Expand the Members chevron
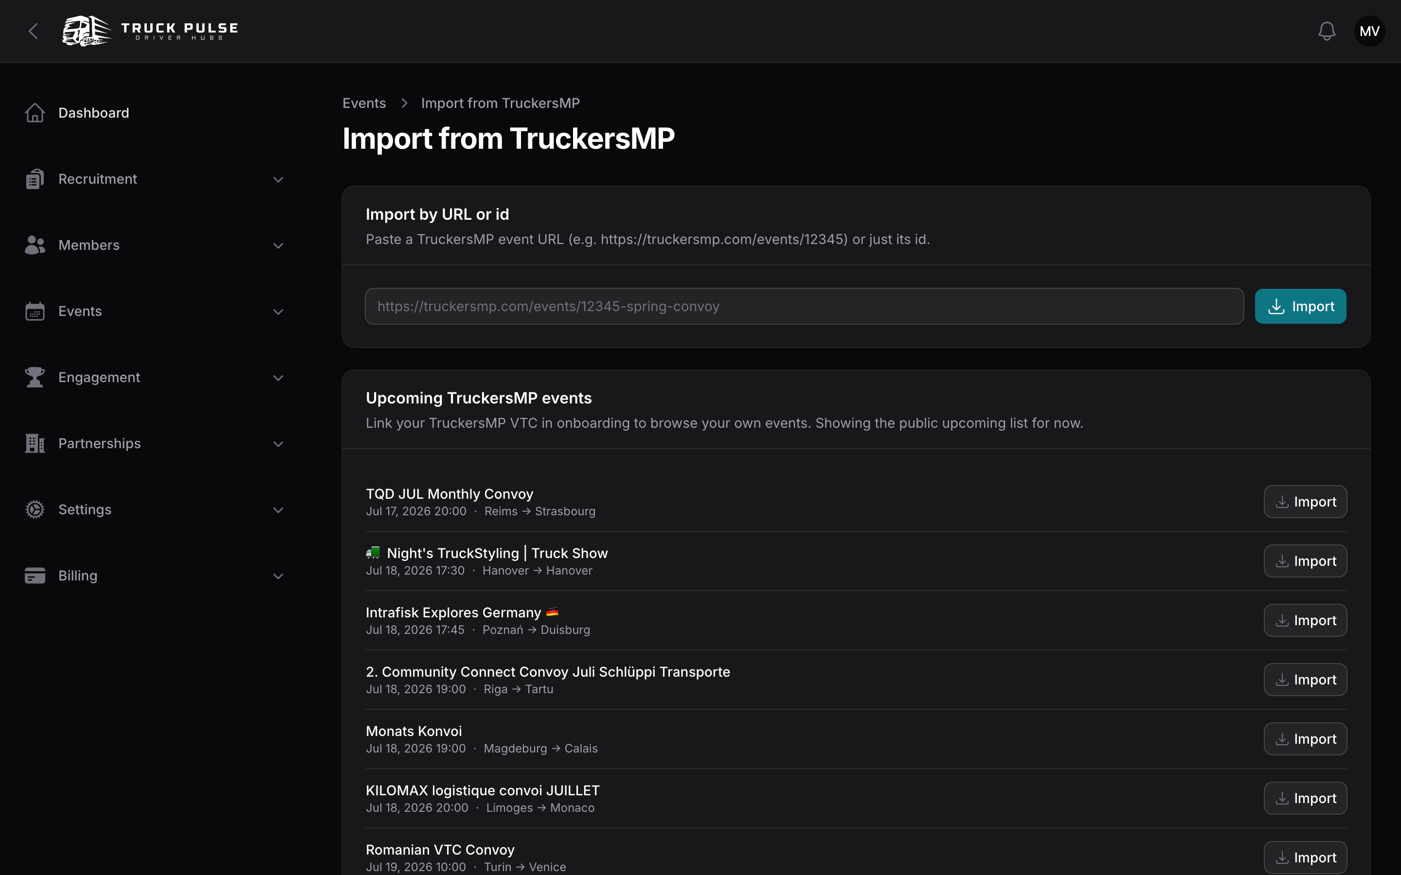This screenshot has height=875, width=1401. tap(278, 245)
